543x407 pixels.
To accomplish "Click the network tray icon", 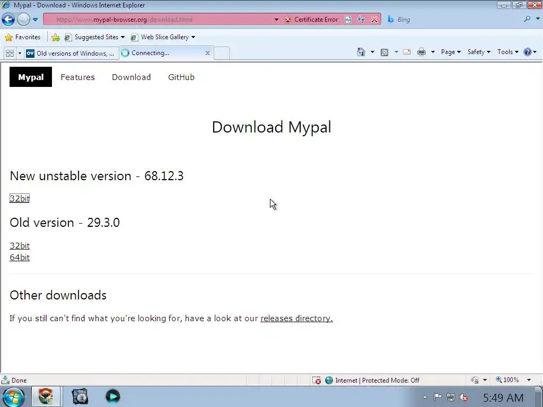I will tap(451, 397).
